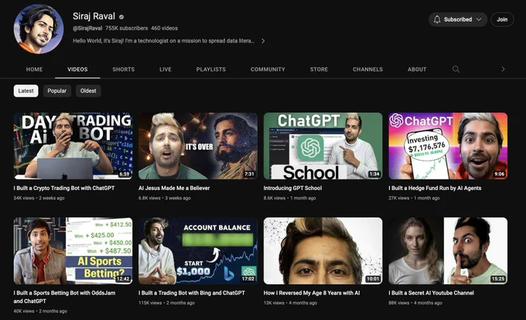Open the About tab
Viewport: 526px width, 320px height.
point(417,70)
